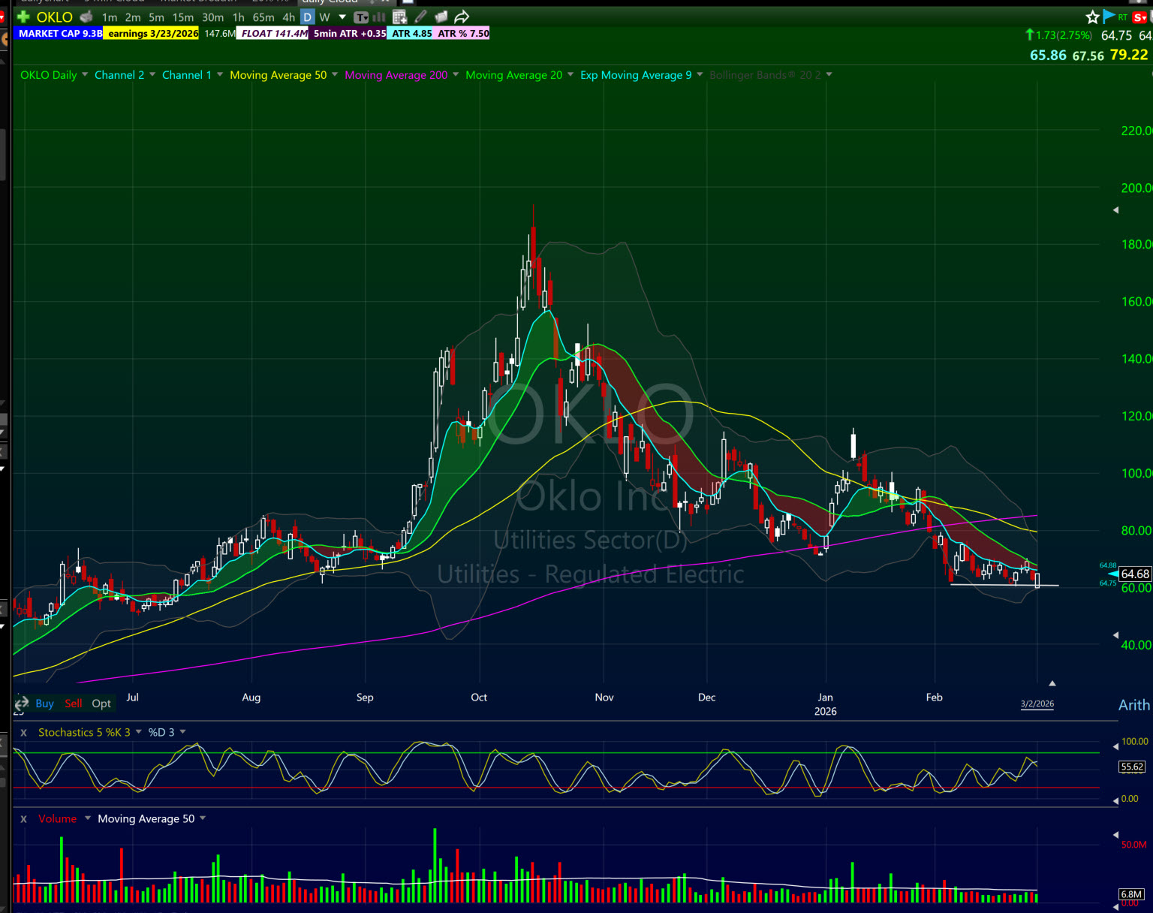Expand the Stochastics 5 %K 3 dropdown
This screenshot has width=1153, height=913.
[138, 732]
